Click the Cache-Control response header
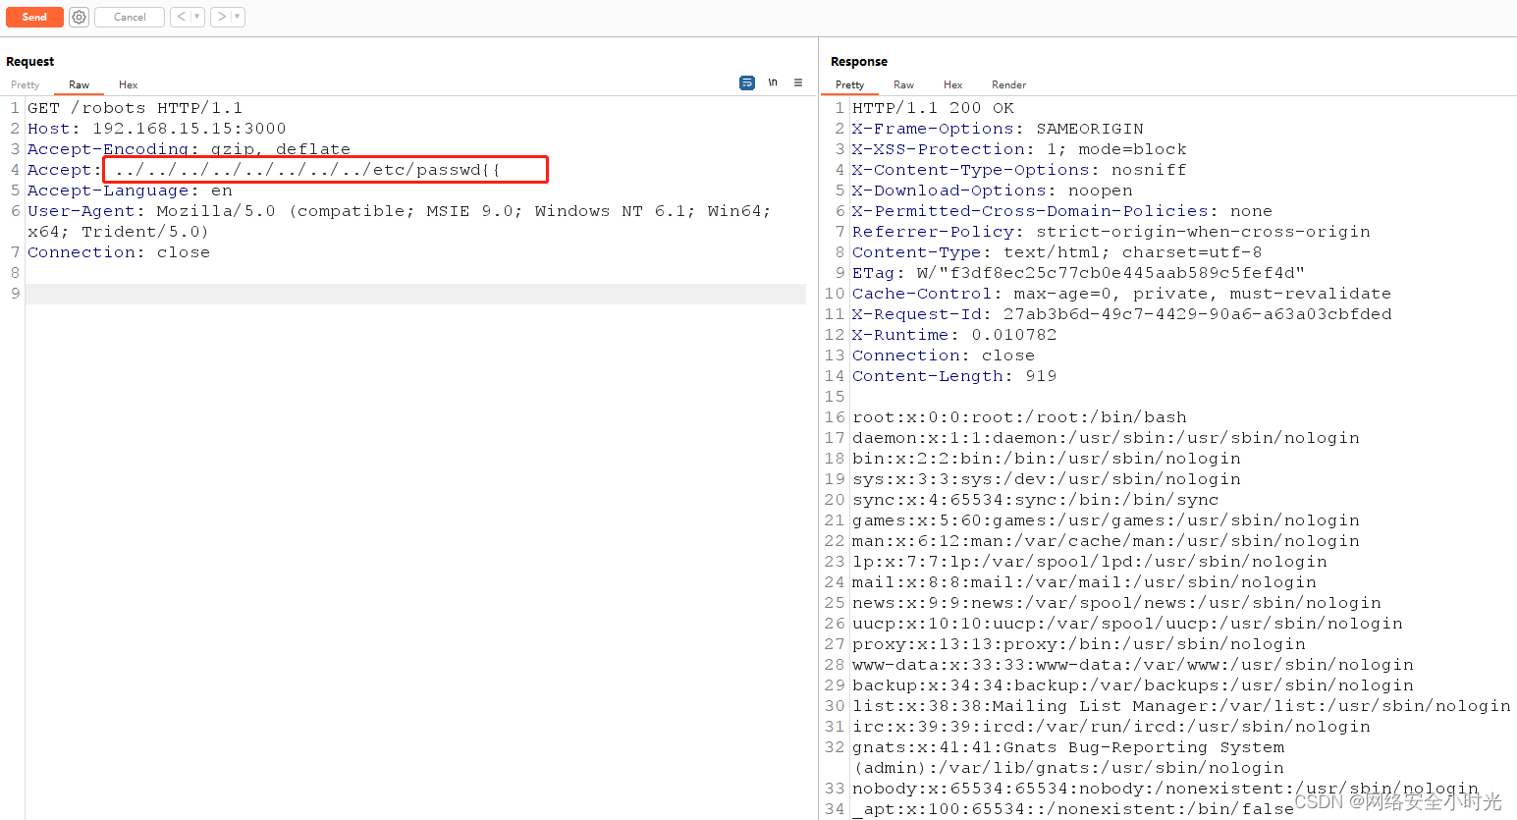1517x820 pixels. (x=1122, y=294)
